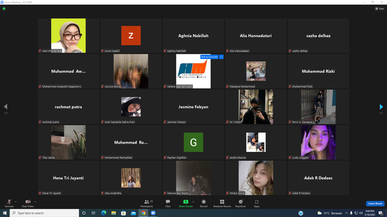Select rachmat putra participant tile
Viewport: 387px width, 217px height.
tap(68, 107)
